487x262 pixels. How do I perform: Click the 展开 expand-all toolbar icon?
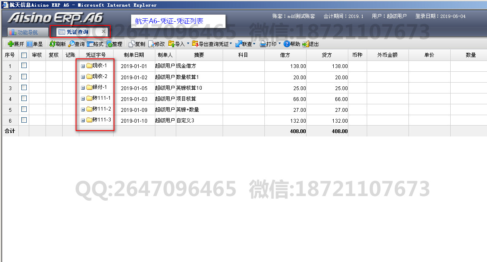[x=11, y=44]
